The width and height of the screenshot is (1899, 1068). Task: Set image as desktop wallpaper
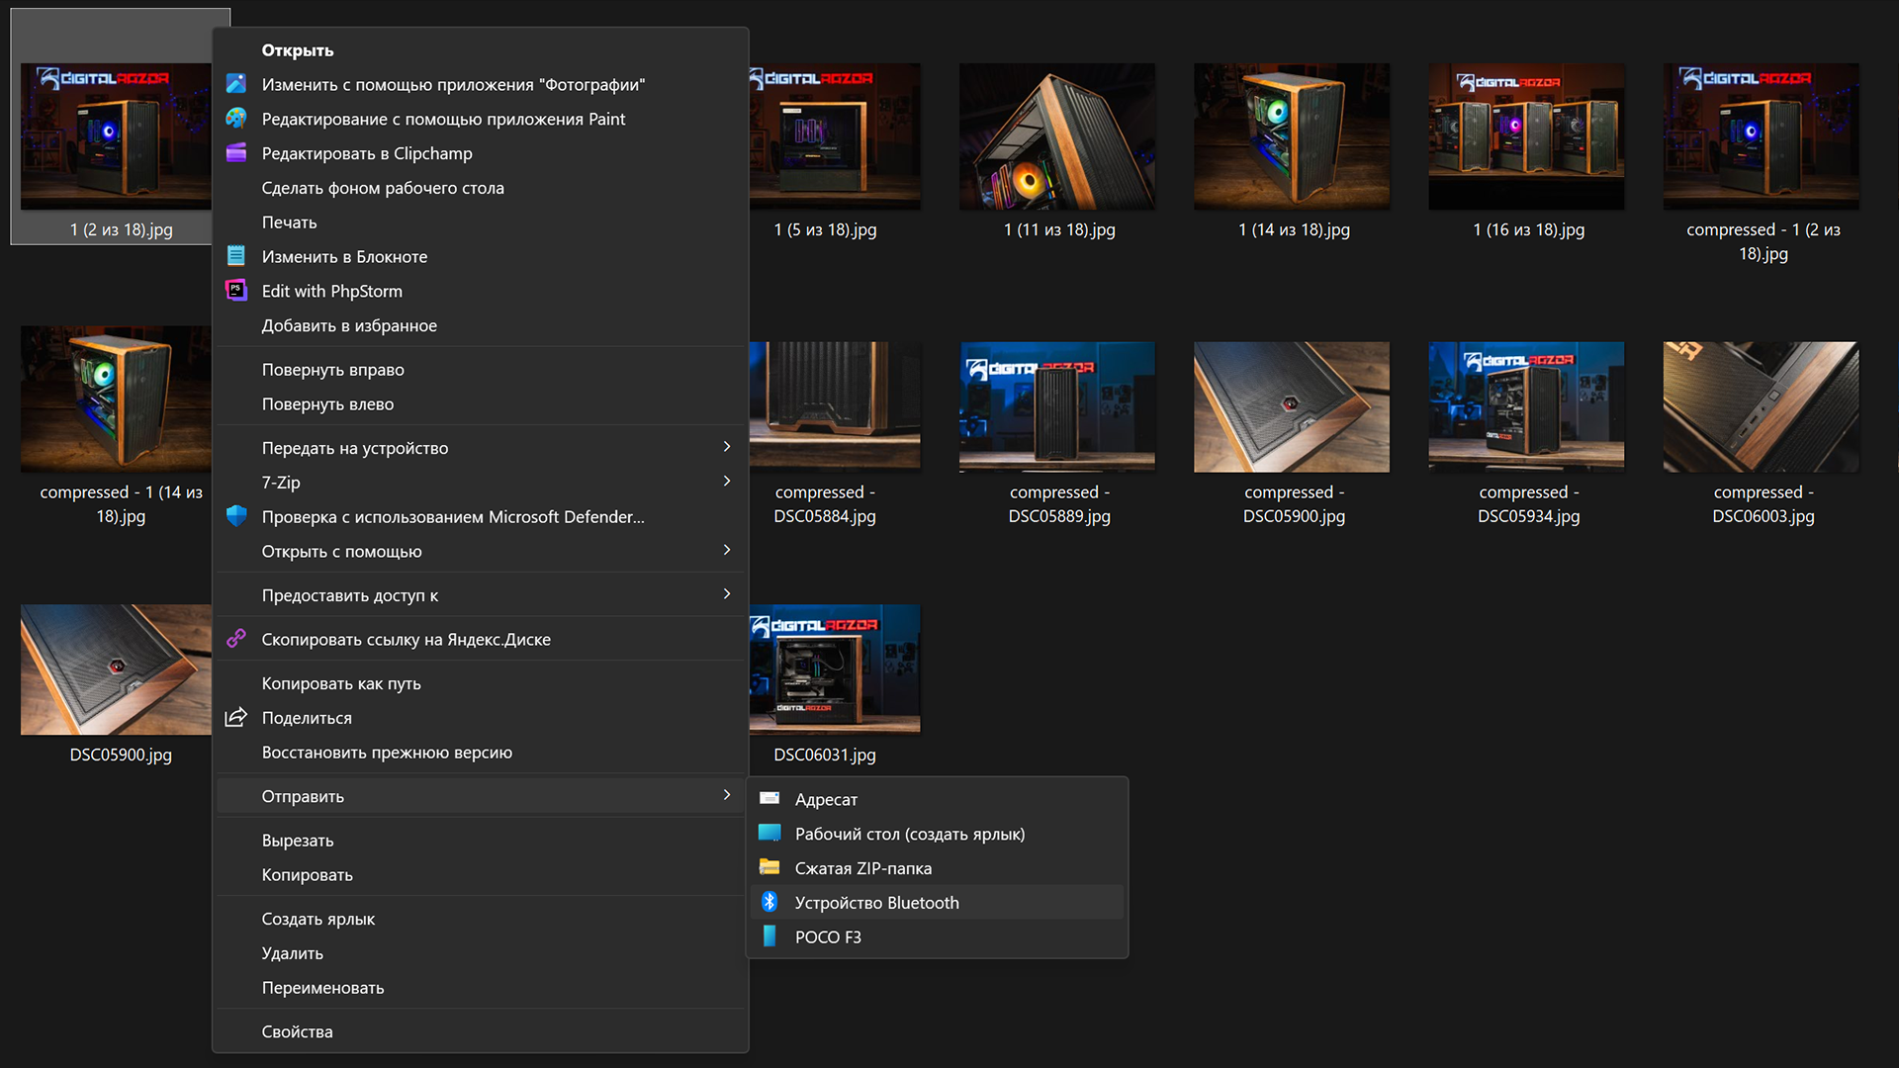(383, 188)
